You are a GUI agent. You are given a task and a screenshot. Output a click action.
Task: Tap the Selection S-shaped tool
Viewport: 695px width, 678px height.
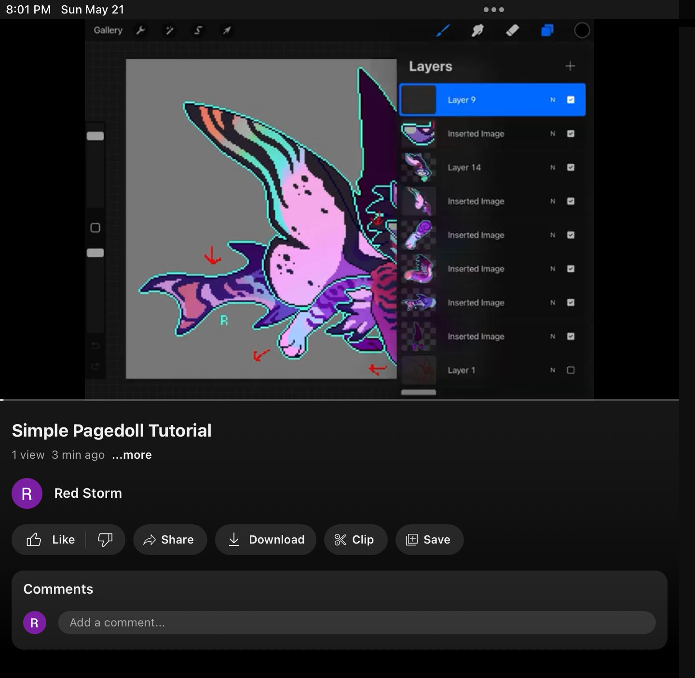pos(198,30)
